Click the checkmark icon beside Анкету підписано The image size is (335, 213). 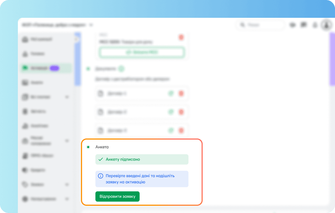coord(101,160)
